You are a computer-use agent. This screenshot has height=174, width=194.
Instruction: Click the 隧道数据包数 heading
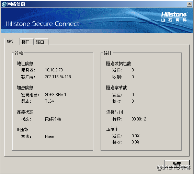[x=118, y=63]
